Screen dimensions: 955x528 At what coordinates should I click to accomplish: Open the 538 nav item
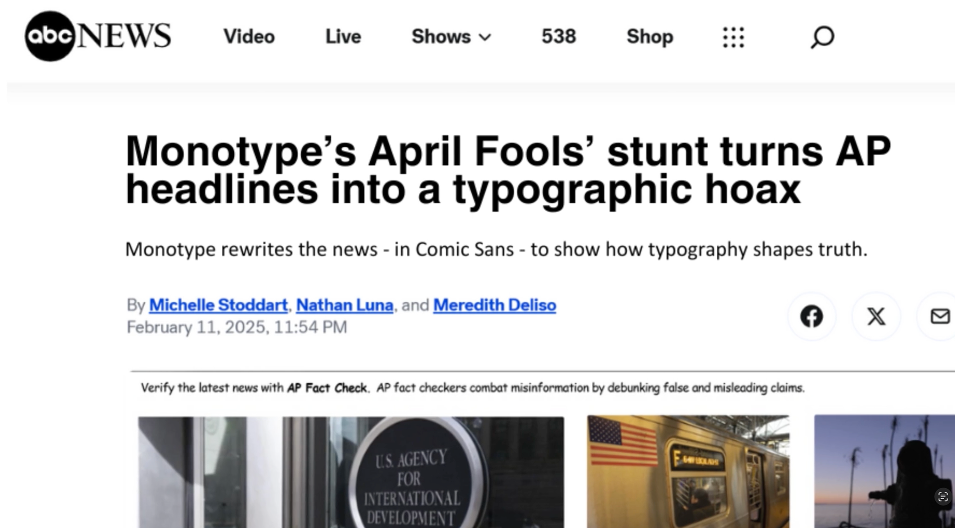tap(559, 37)
